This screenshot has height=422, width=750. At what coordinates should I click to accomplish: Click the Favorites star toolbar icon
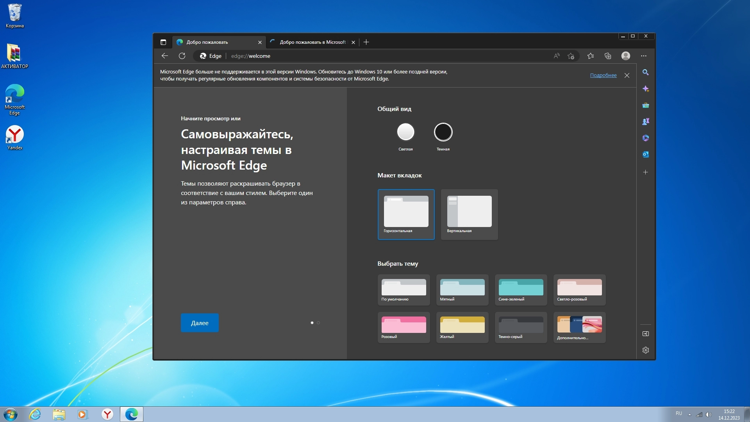590,56
